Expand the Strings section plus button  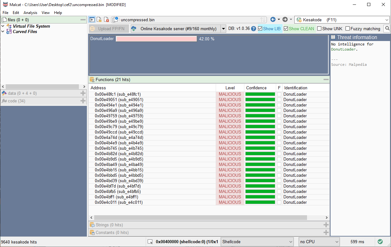pos(326,225)
